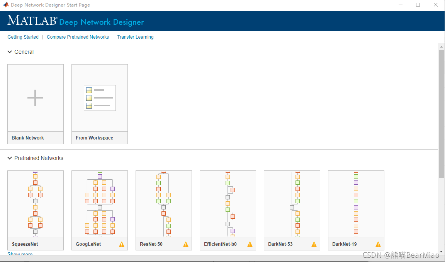Open the Getting Started link

23,37
